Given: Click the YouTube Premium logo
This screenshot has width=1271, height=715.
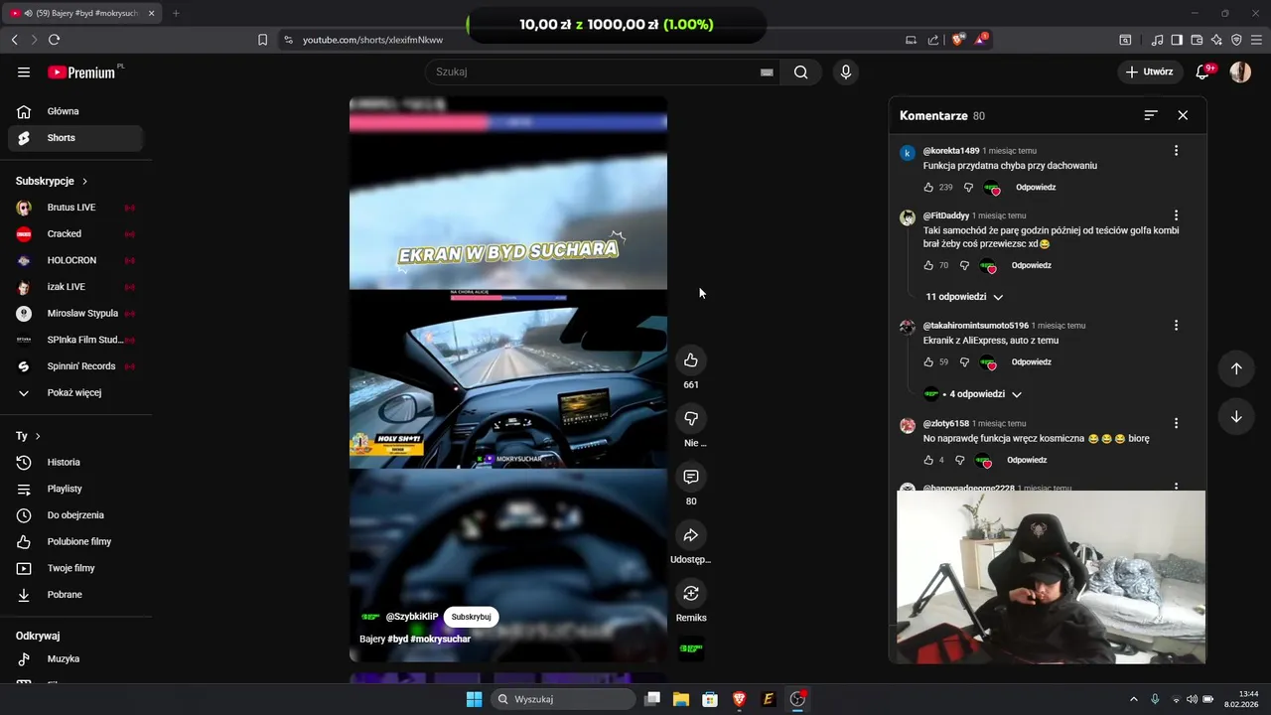Looking at the screenshot, I should 83,71.
